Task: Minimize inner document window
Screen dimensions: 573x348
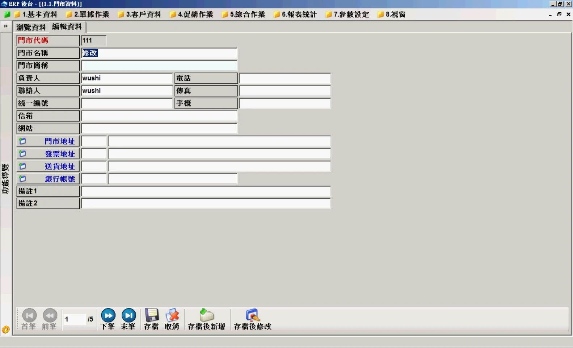Action: point(550,14)
